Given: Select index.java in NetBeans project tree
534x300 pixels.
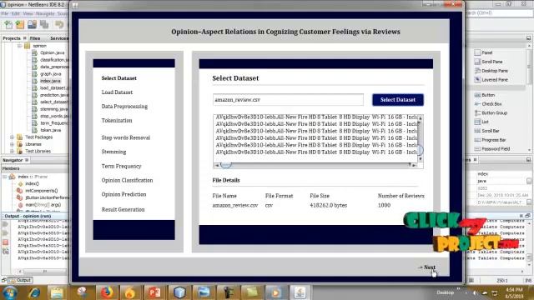Looking at the screenshot, I should [50, 81].
